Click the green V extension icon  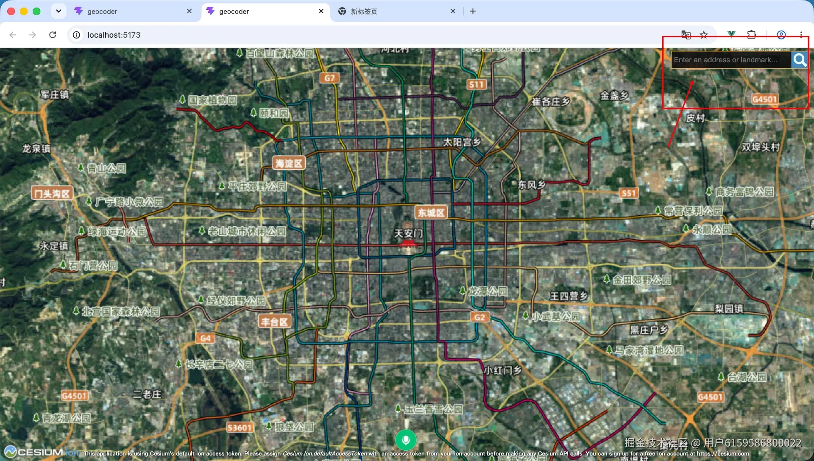click(732, 35)
